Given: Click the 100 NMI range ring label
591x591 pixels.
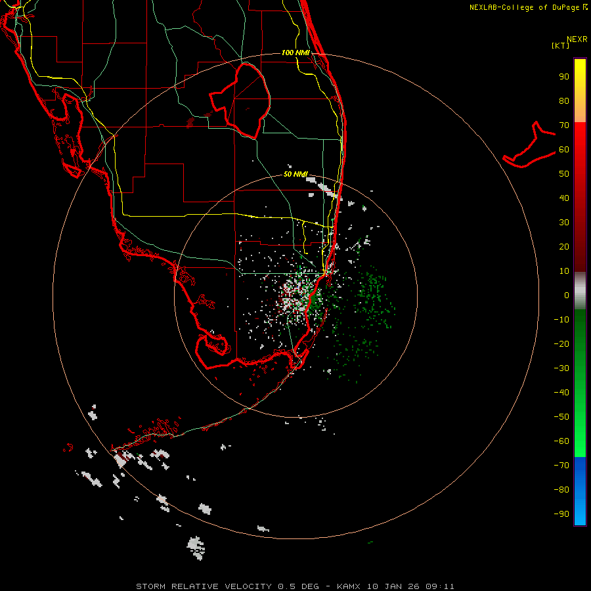Looking at the screenshot, I should (x=295, y=53).
